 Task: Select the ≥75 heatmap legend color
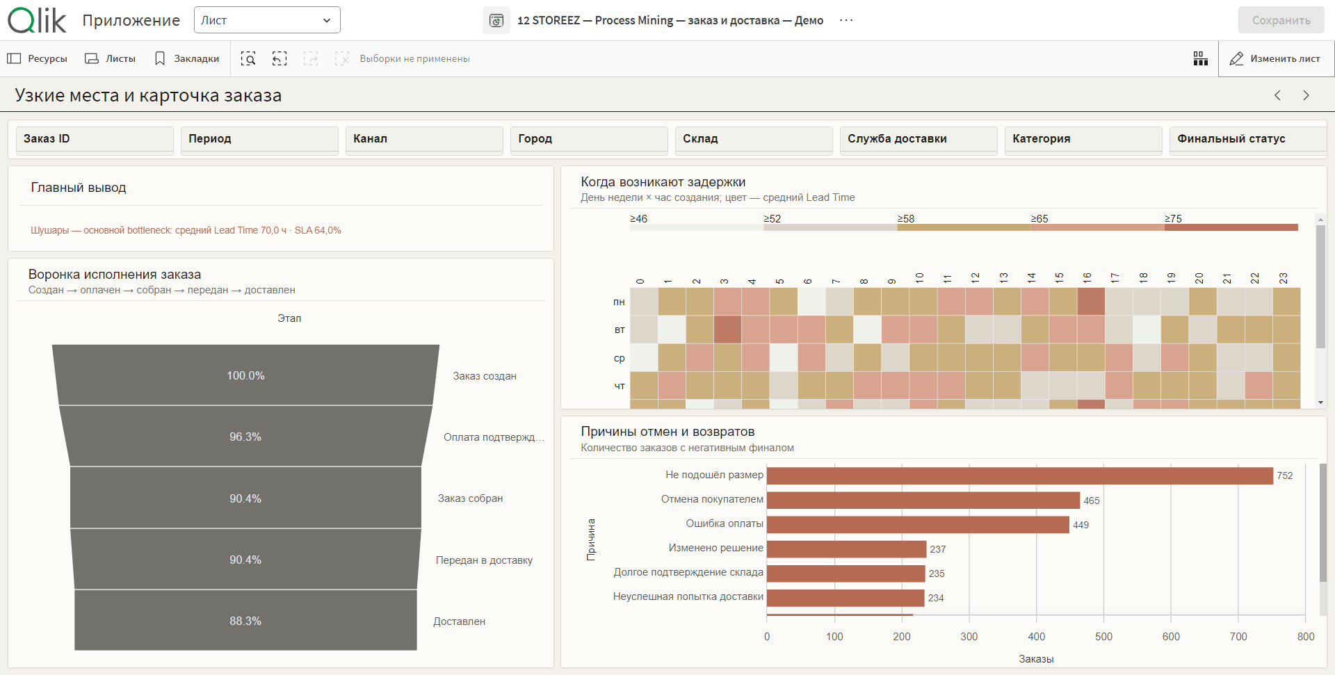pyautogui.click(x=1231, y=227)
